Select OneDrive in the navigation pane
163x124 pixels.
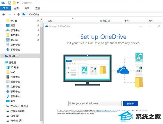[20, 56]
